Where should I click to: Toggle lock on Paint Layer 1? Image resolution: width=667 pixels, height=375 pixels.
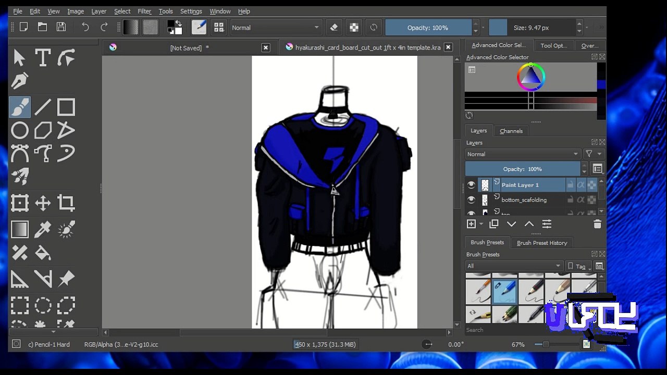pos(570,185)
